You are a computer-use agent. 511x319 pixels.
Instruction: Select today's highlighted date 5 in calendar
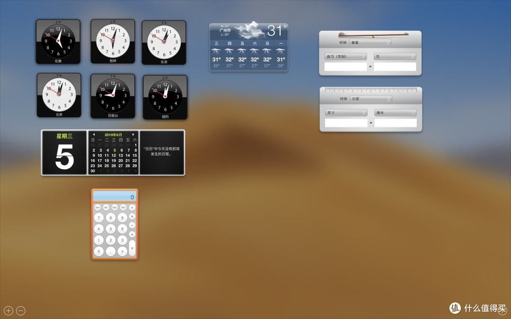tap(115, 150)
